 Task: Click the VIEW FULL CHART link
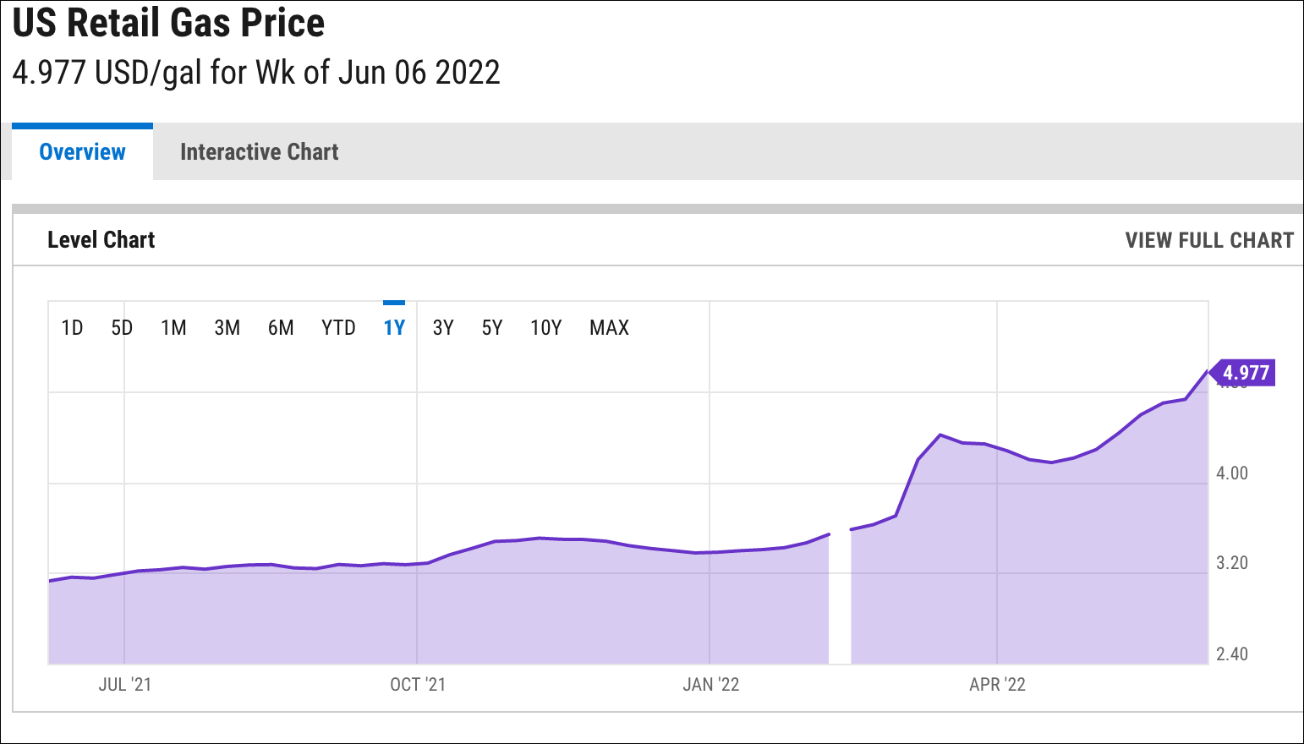[x=1209, y=240]
